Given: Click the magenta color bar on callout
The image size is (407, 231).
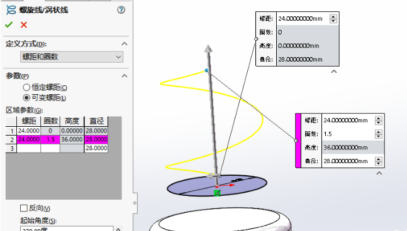Looking at the screenshot, I should click(x=298, y=141).
